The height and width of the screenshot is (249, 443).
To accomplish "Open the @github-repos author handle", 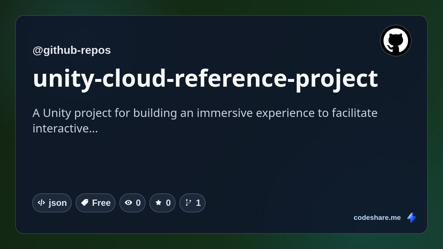I will pyautogui.click(x=72, y=50).
